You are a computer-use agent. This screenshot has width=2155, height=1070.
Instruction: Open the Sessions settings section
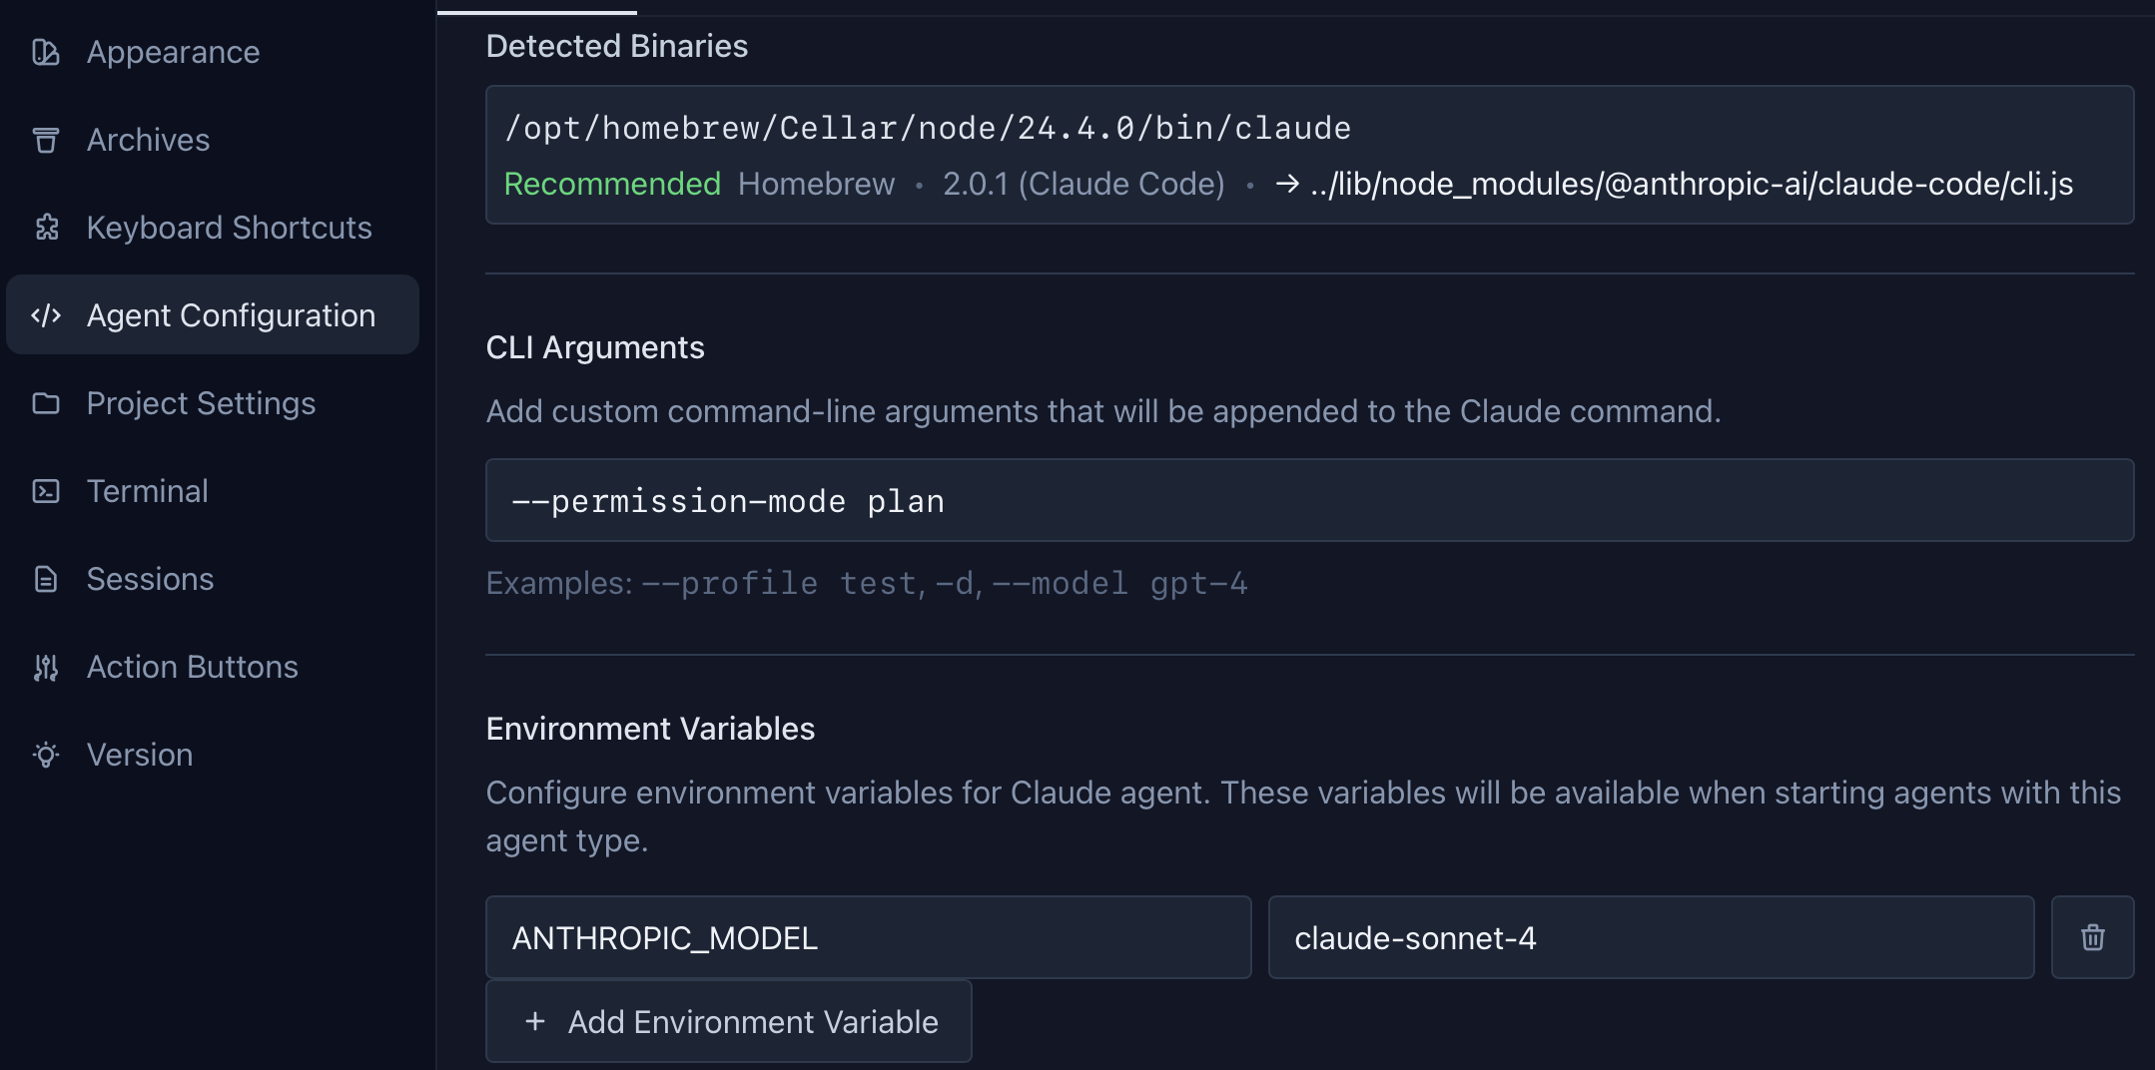click(150, 579)
